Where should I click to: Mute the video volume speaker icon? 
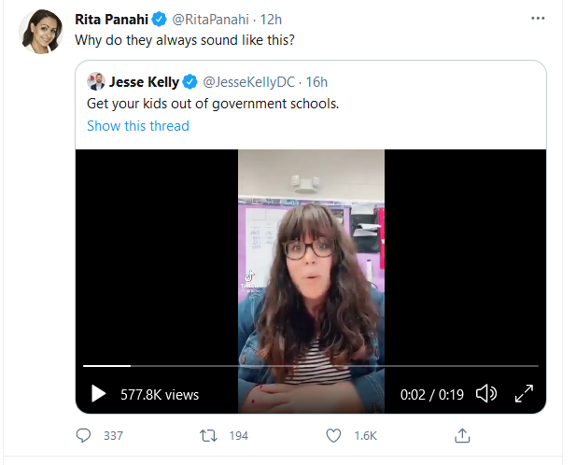click(485, 394)
